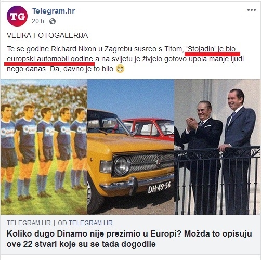
Task: Click the DH-49-56 license plate
Action: 159,188
